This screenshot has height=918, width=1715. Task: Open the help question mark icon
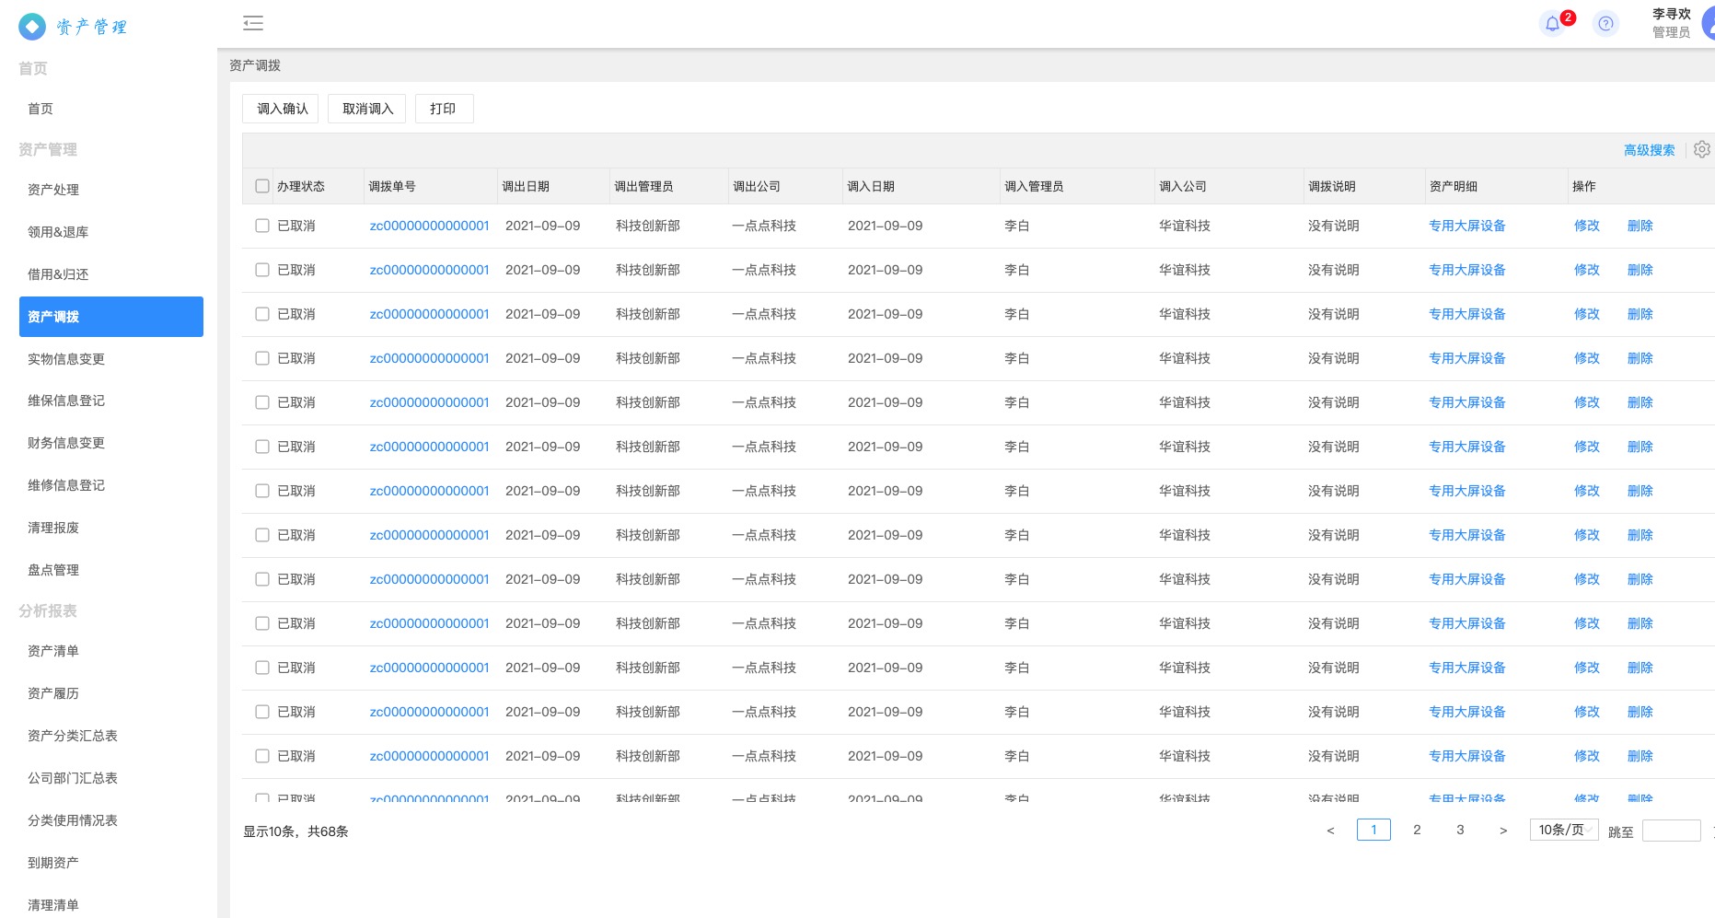pos(1605,24)
